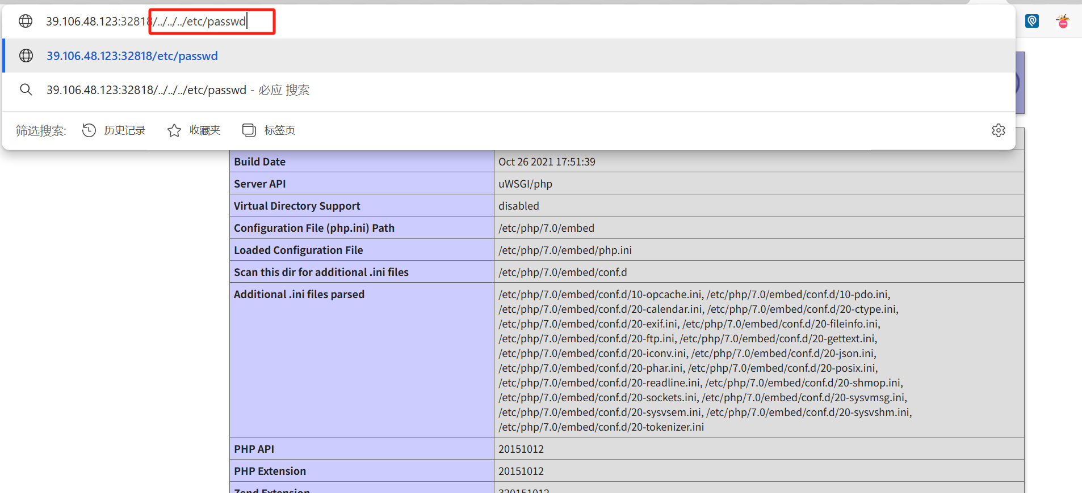Filter suggestions by 历史记录 (History)

114,130
